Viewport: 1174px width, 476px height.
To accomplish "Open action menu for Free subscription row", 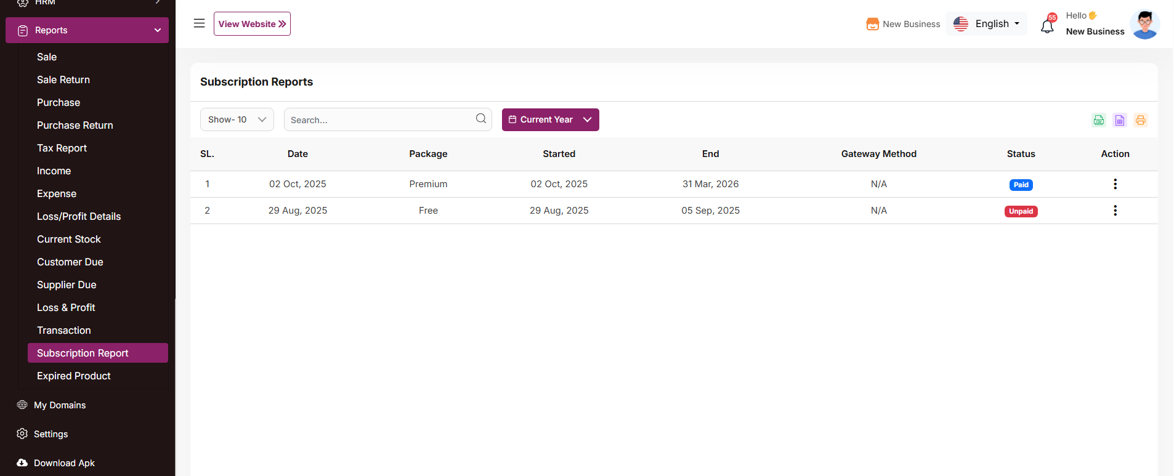I will [1115, 211].
